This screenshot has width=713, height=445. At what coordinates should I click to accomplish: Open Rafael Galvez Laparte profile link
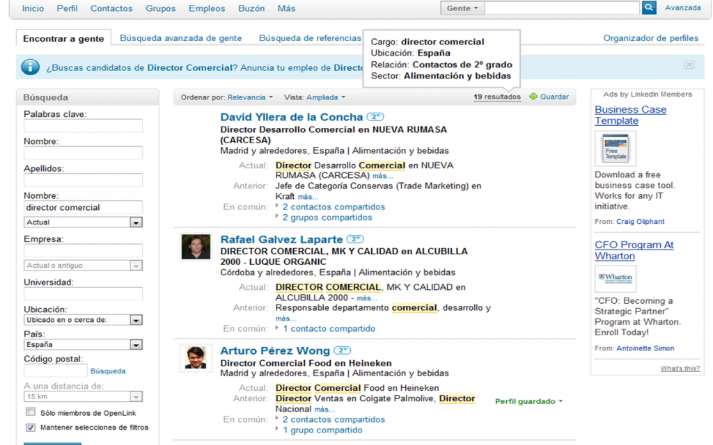point(281,239)
